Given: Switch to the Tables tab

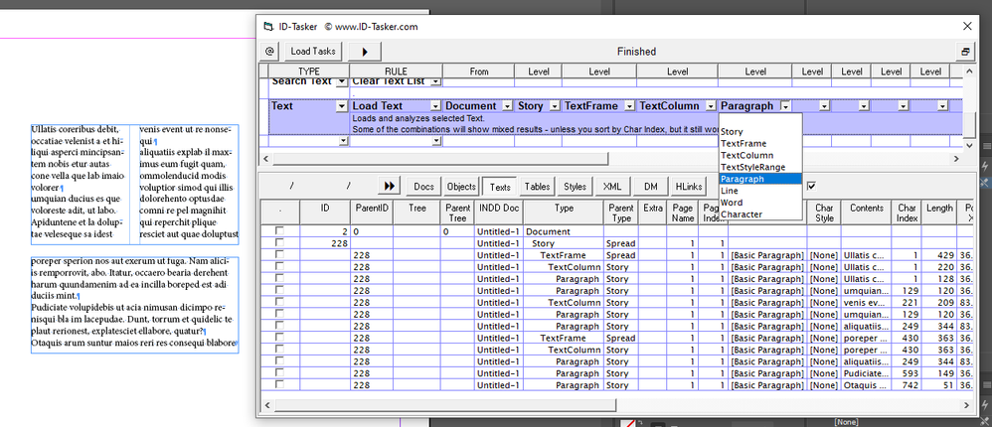Looking at the screenshot, I should 537,186.
